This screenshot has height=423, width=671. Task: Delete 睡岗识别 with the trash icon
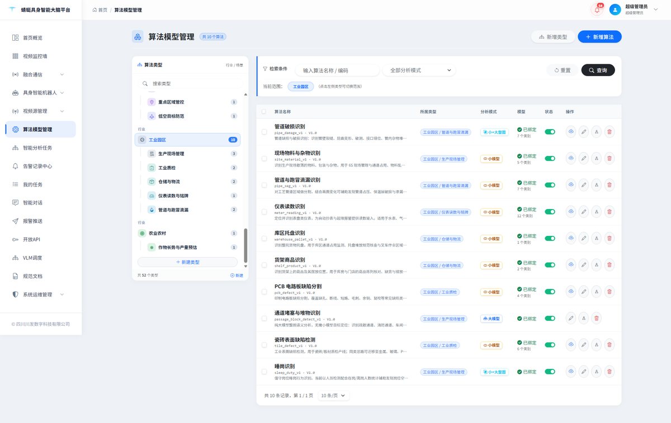(x=609, y=372)
